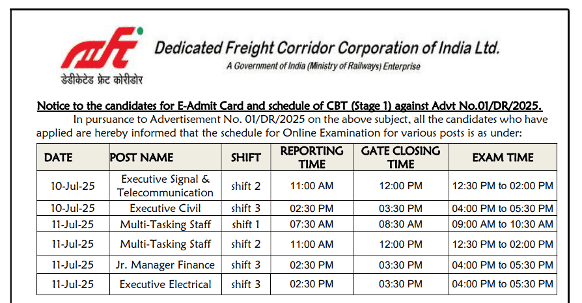
Task: Click the Government of India Enterprise subtitle
Action: 323,66
